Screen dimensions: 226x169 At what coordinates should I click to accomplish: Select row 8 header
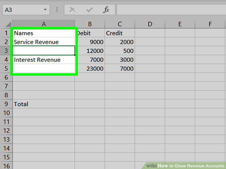6,95
